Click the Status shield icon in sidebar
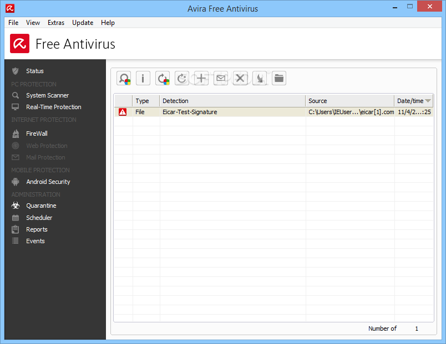Image resolution: width=446 pixels, height=344 pixels. [16, 71]
